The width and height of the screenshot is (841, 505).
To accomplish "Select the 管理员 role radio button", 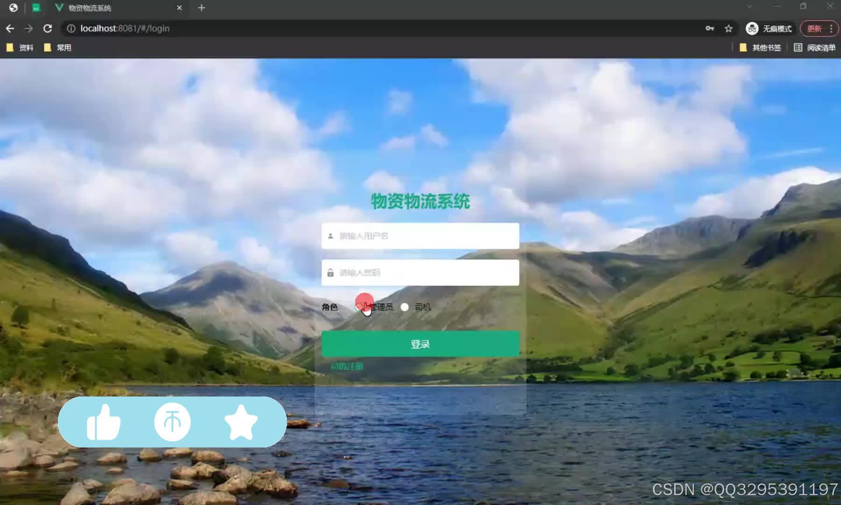I will [358, 307].
